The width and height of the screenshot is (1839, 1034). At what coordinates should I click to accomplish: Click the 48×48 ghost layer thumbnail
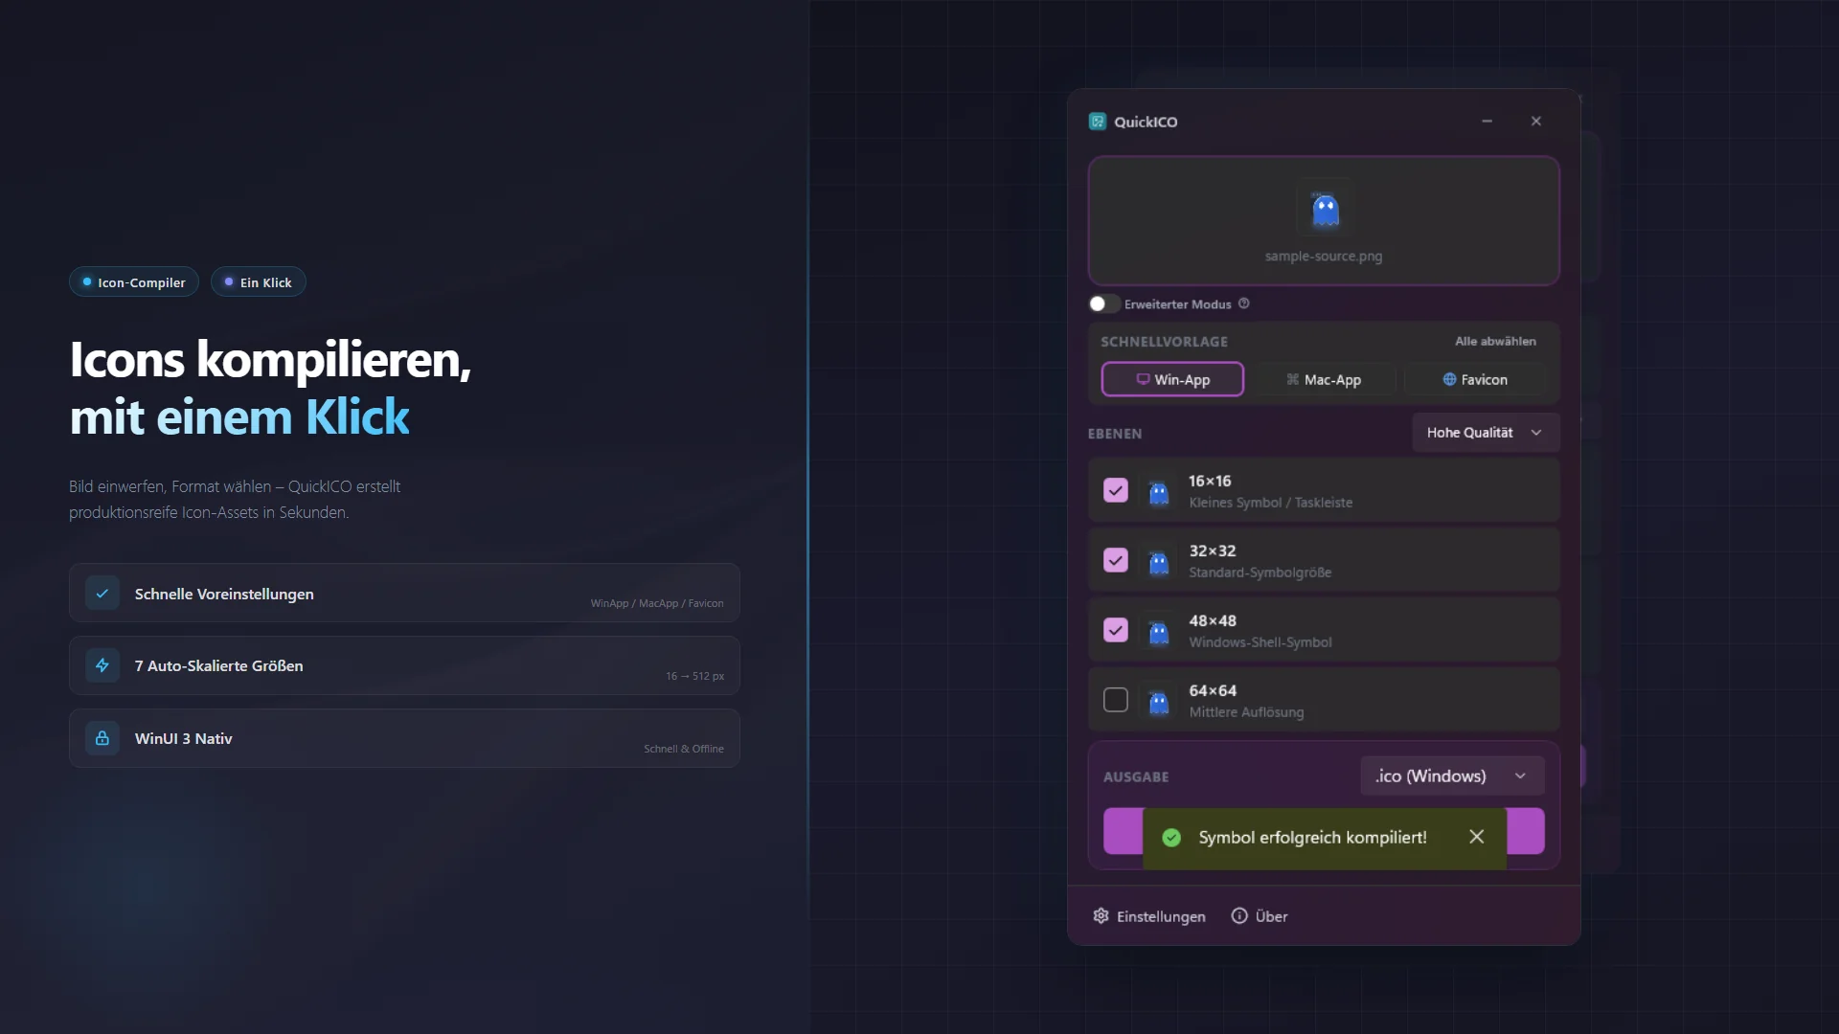[1159, 632]
